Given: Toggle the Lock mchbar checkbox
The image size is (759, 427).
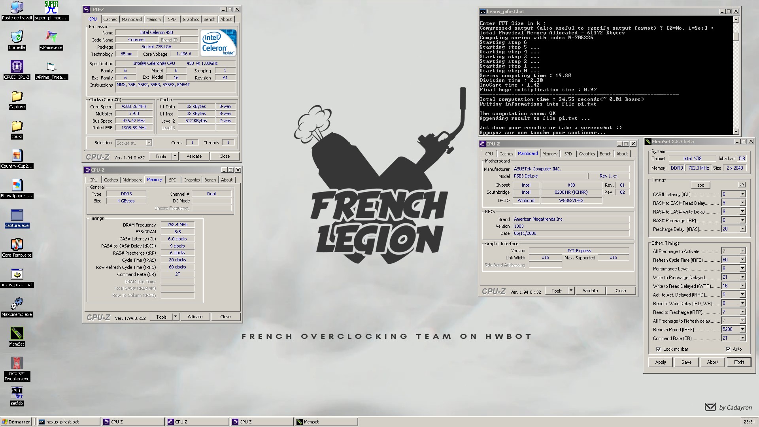Looking at the screenshot, I should tap(659, 349).
